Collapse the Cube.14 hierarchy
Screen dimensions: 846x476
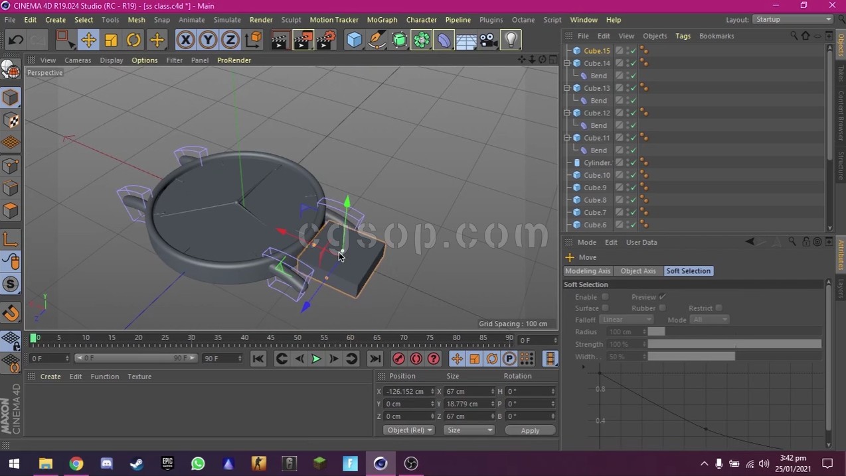click(x=568, y=63)
